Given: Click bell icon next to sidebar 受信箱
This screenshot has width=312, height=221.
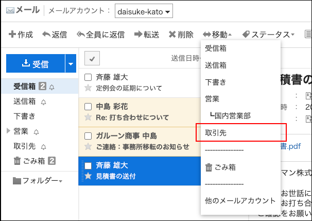Looking at the screenshot, I should 51,87.
